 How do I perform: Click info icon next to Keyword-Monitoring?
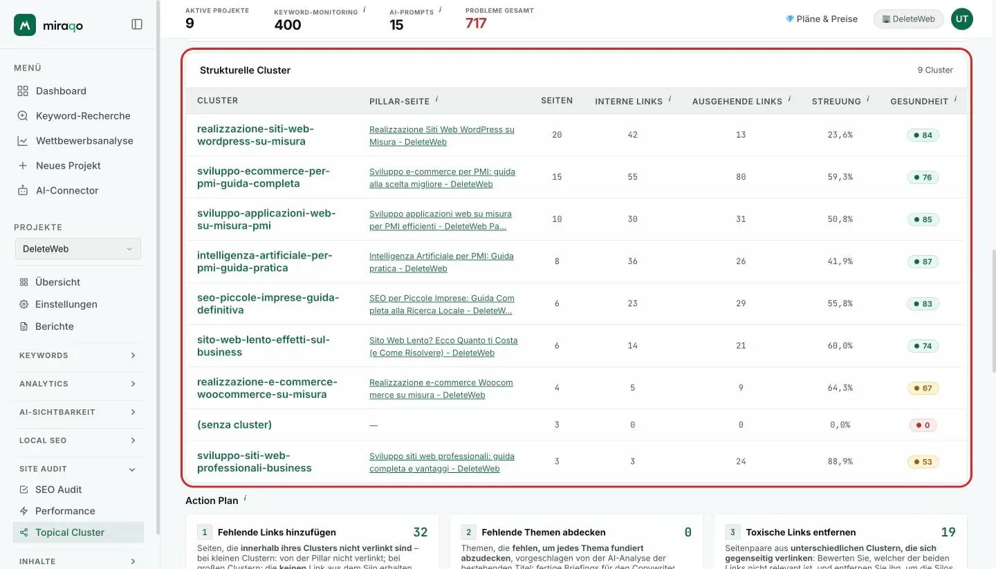tap(365, 10)
